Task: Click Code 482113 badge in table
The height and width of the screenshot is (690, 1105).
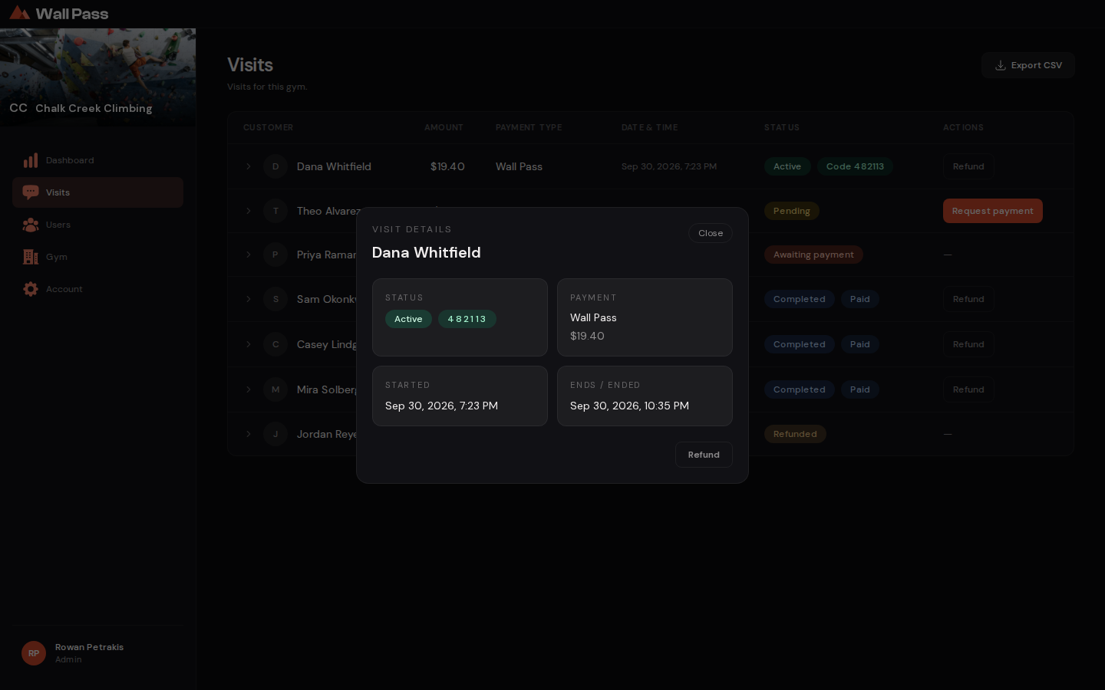Action: click(x=855, y=166)
